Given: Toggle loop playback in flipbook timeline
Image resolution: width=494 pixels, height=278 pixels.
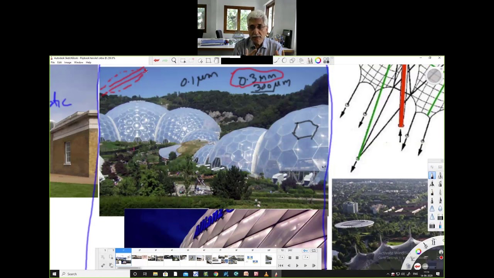Looking at the screenshot, I should (x=314, y=251).
